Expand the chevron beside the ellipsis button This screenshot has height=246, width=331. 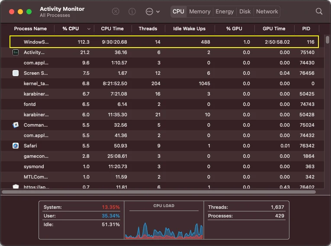pyautogui.click(x=158, y=12)
